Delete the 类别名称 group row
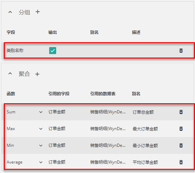 181,51
